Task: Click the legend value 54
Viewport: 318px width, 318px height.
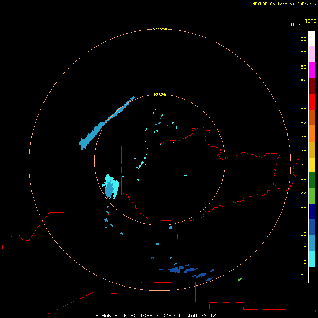Action: pyautogui.click(x=304, y=81)
